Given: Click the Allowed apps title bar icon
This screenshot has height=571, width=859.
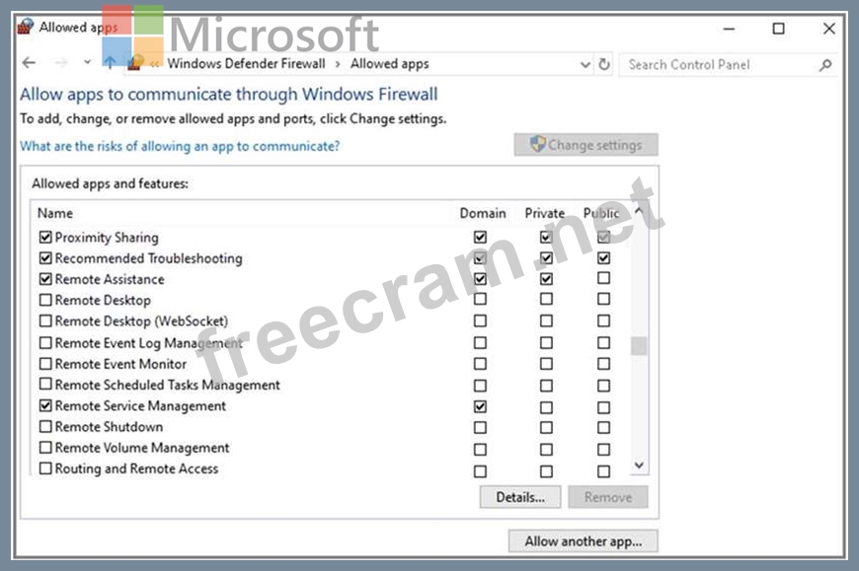Looking at the screenshot, I should (x=26, y=27).
